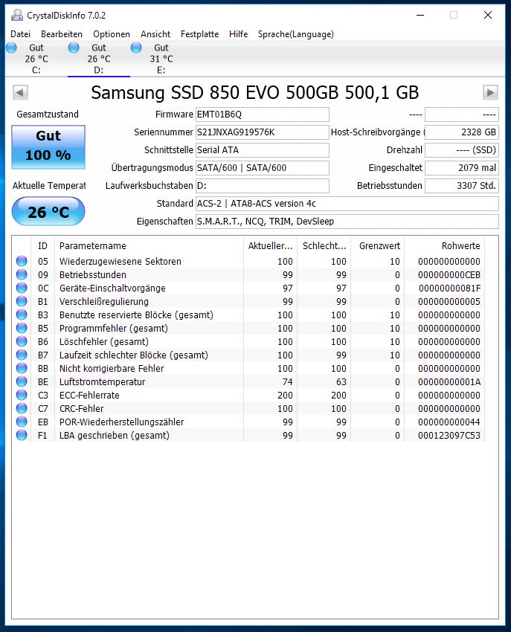511x632 pixels.
Task: Click the Laufwerksbuchstaben field
Action: click(263, 186)
